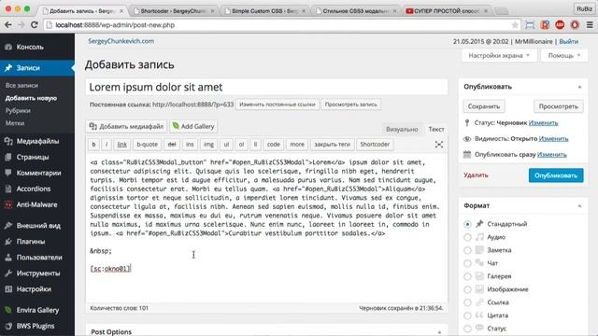This screenshot has width=598, height=336.
Task: Expand Помощь help dropdown
Action: pyautogui.click(x=564, y=56)
